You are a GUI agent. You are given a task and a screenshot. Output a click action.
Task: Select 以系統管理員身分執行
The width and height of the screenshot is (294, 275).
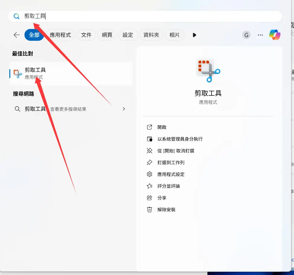click(180, 139)
